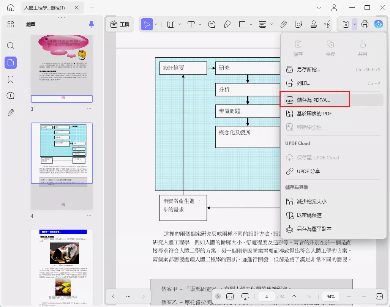The image size is (390, 307).
Task: Select 儲存為 PDF/A... menu option
Action: pos(314,100)
